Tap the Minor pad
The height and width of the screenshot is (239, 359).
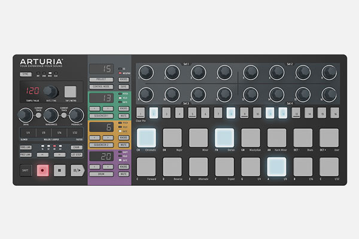click(199, 137)
